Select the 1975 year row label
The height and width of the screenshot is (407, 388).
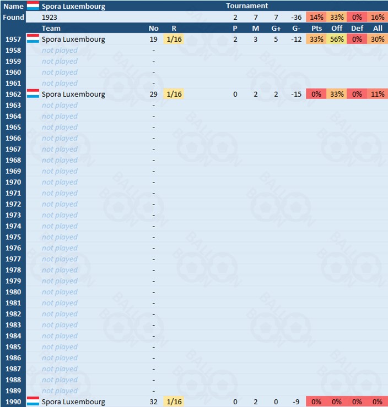coord(13,237)
